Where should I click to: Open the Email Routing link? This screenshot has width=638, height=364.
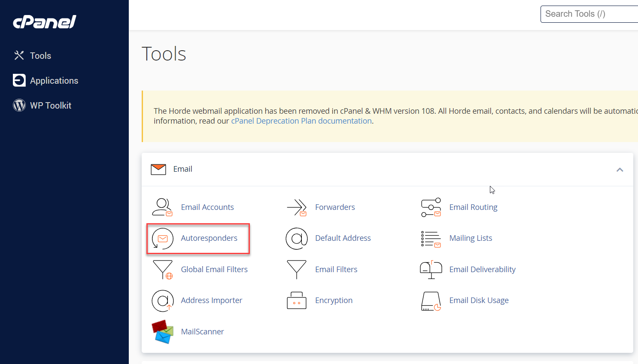(473, 207)
